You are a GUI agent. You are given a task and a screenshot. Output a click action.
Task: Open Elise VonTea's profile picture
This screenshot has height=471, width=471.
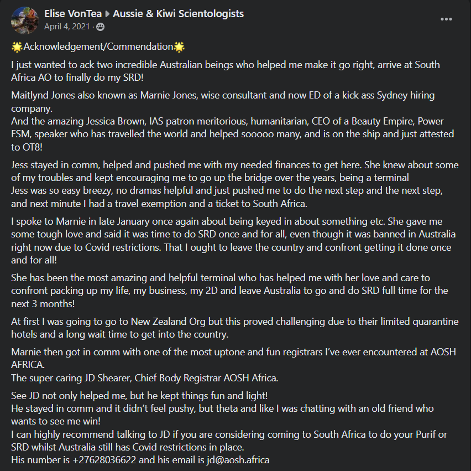pyautogui.click(x=25, y=19)
